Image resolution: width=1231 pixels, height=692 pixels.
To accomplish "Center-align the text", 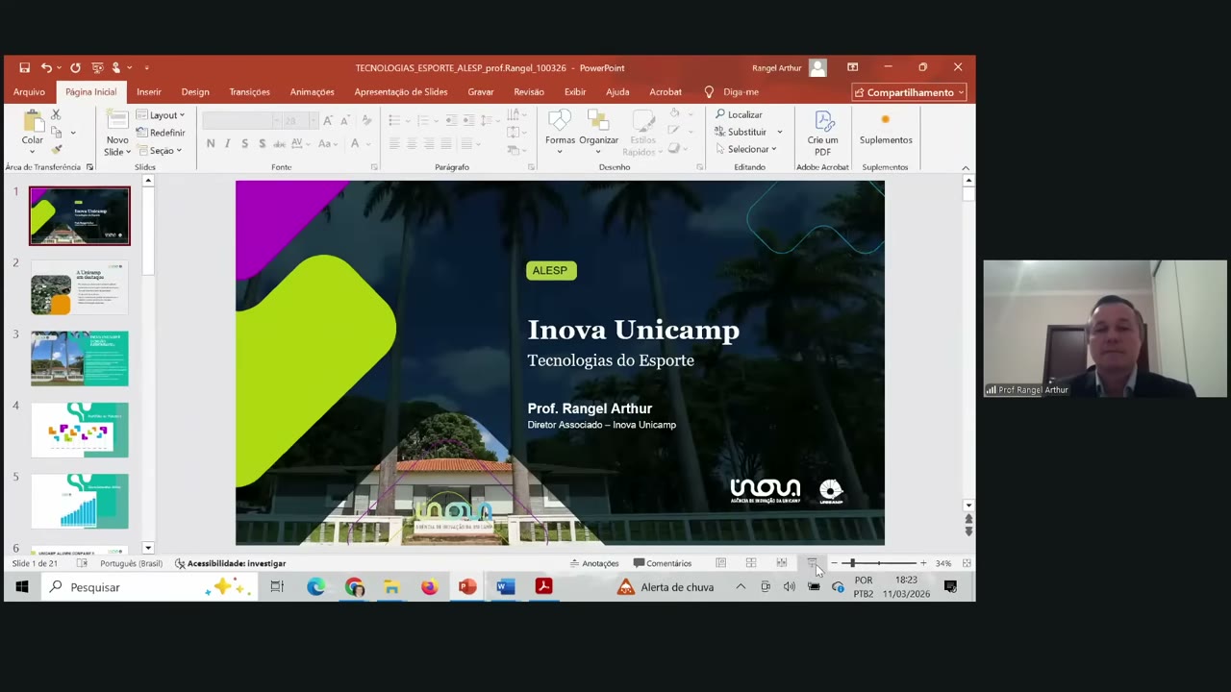I will click(412, 144).
